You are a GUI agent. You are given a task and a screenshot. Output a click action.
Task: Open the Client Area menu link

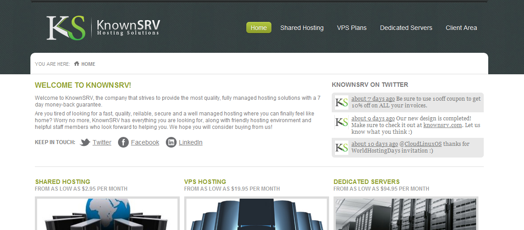[461, 28]
